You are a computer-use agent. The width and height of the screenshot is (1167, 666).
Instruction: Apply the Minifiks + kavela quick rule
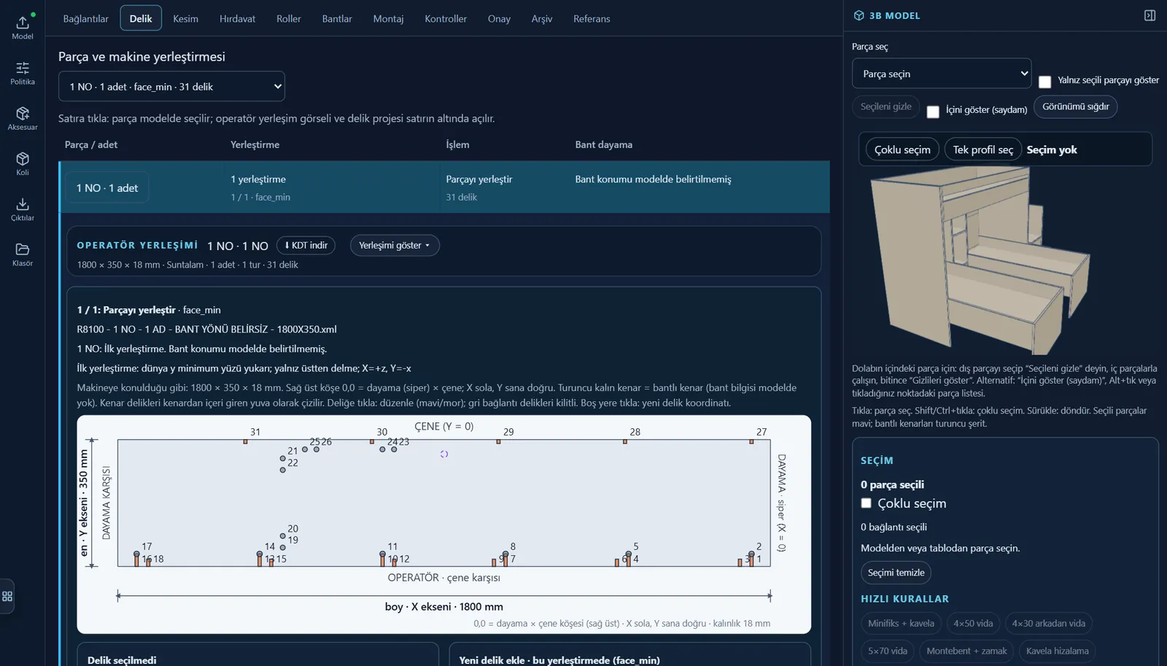click(901, 623)
